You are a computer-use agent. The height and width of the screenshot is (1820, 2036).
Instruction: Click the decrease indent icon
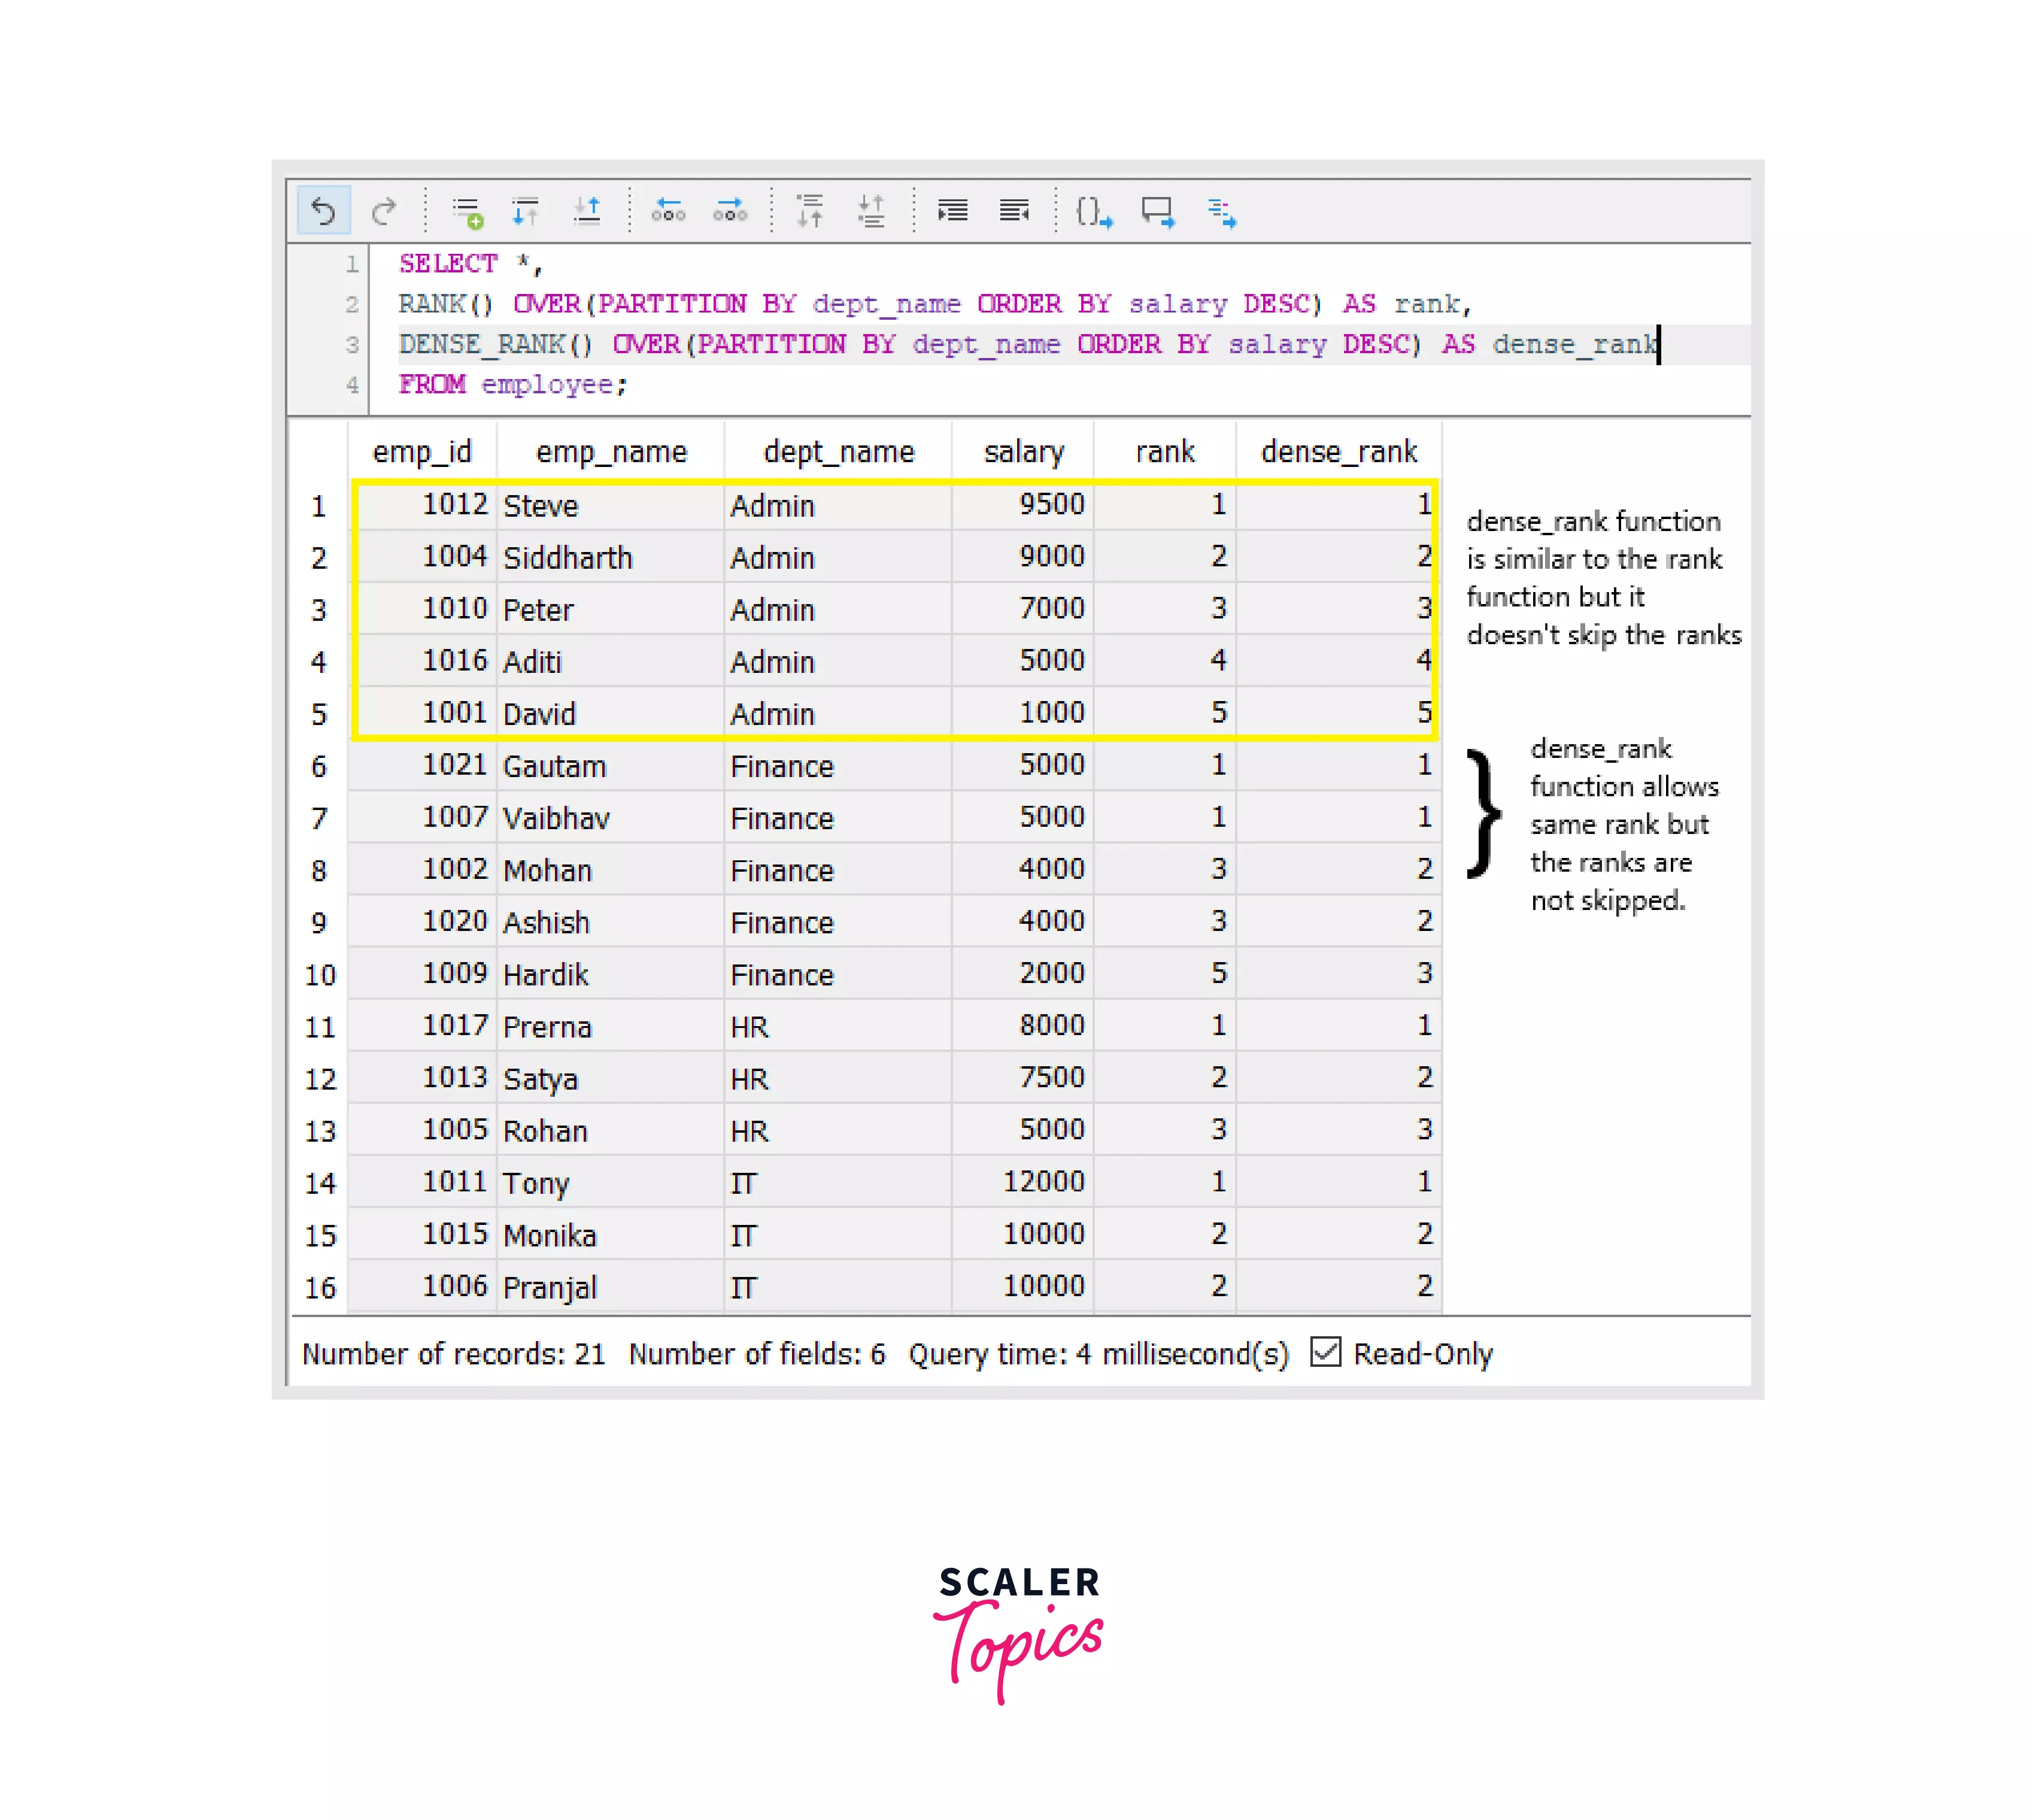pos(1014,211)
